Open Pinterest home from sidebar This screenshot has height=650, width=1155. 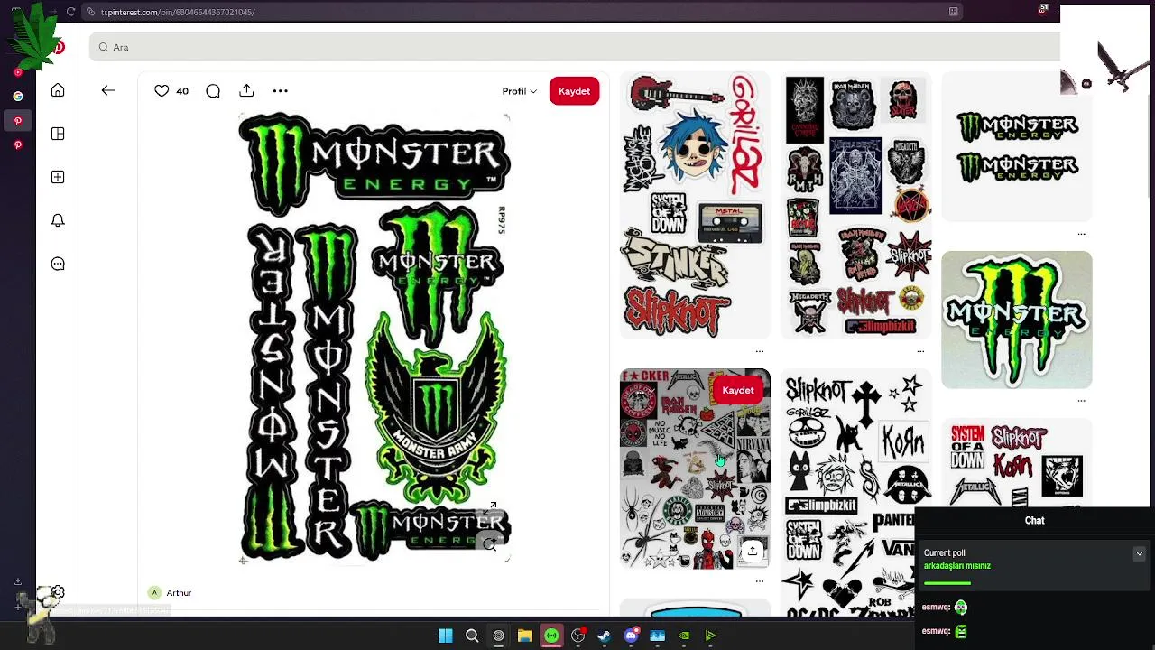(x=58, y=90)
